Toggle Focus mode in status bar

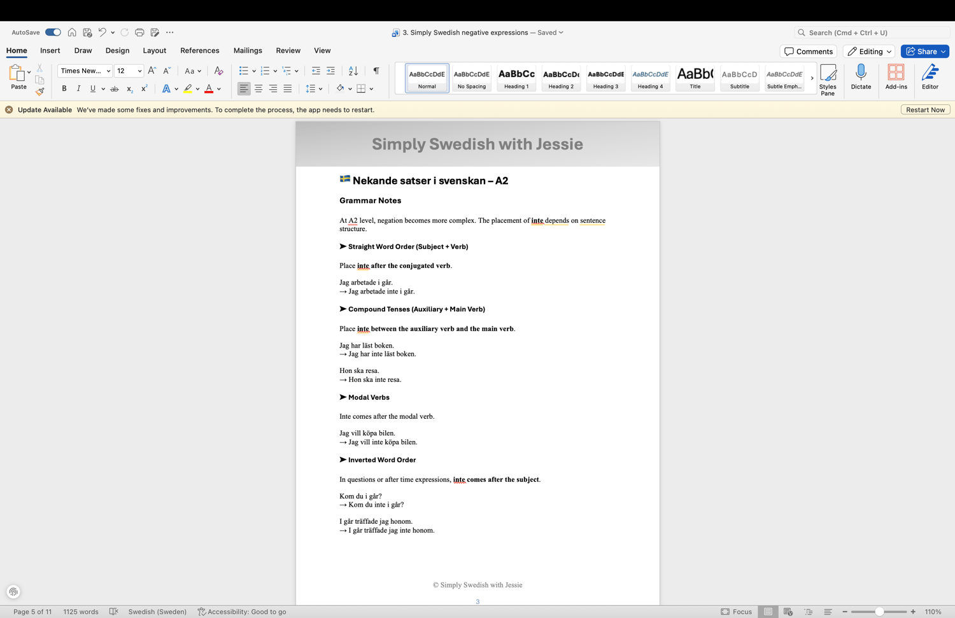pos(737,612)
